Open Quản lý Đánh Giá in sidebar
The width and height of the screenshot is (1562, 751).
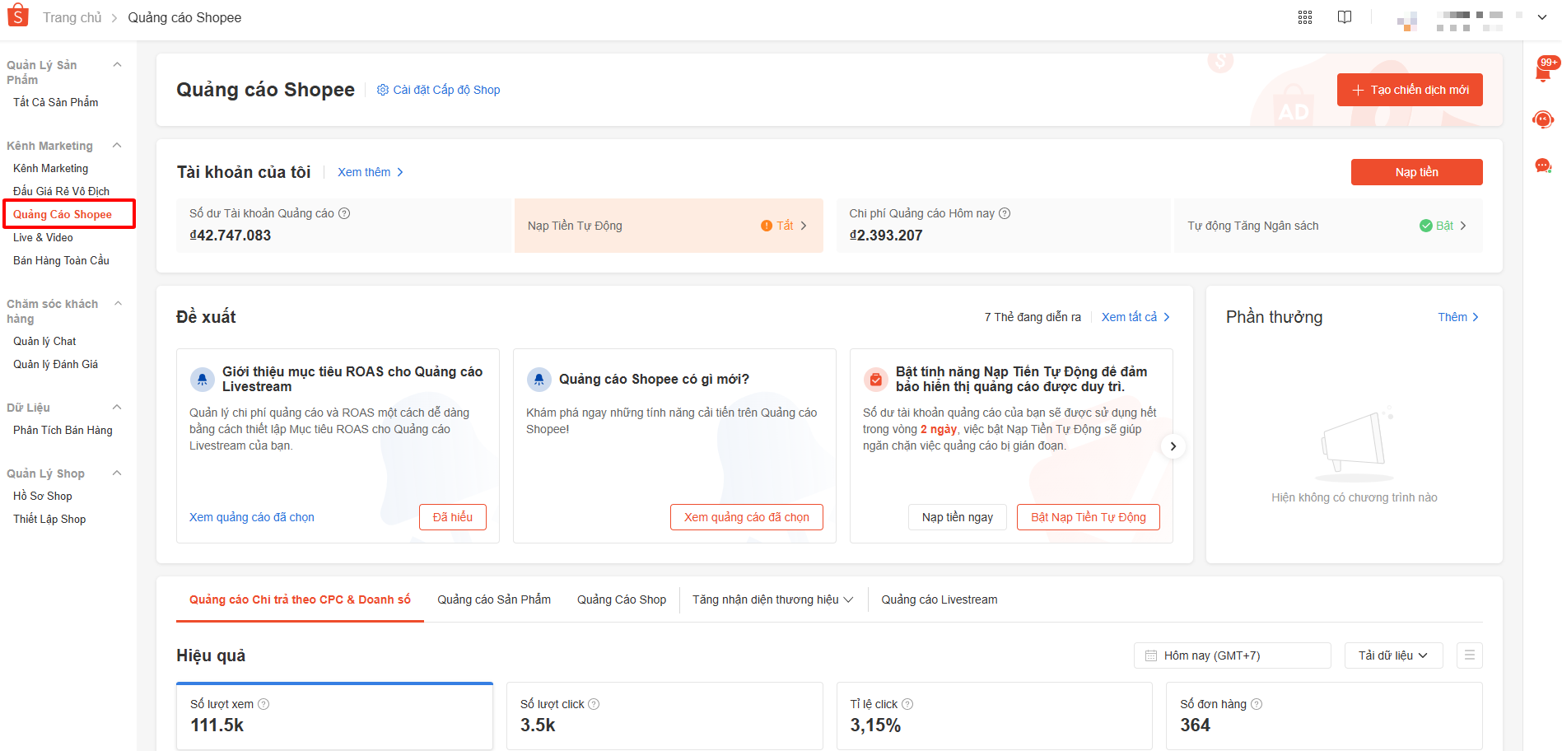(55, 364)
